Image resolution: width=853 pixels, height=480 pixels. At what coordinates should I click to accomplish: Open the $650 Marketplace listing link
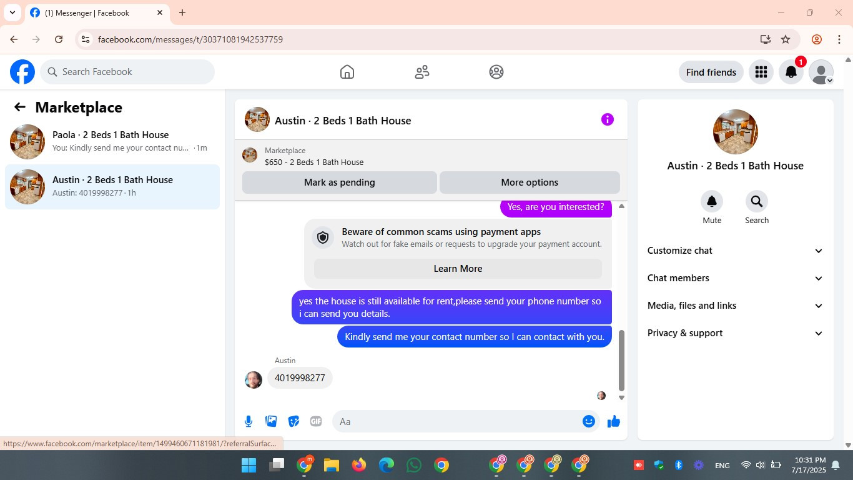tap(314, 162)
